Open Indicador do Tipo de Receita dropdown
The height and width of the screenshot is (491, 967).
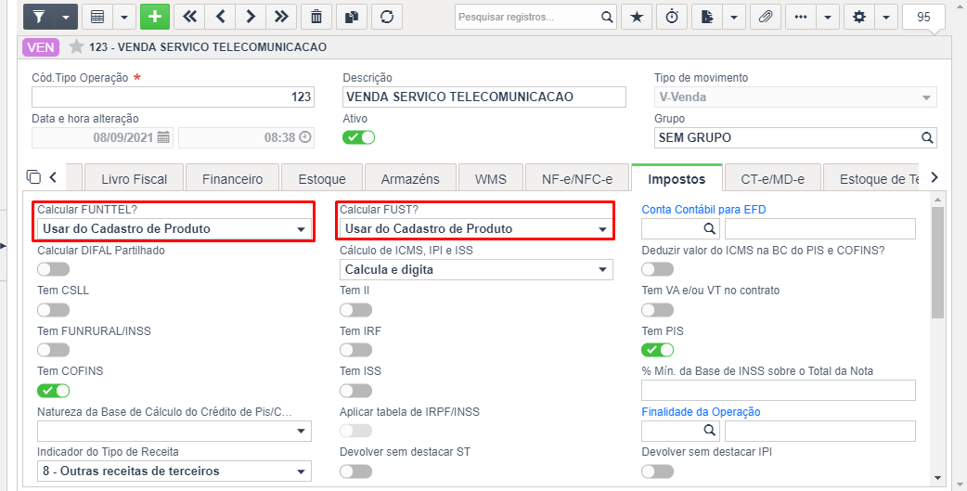(174, 472)
